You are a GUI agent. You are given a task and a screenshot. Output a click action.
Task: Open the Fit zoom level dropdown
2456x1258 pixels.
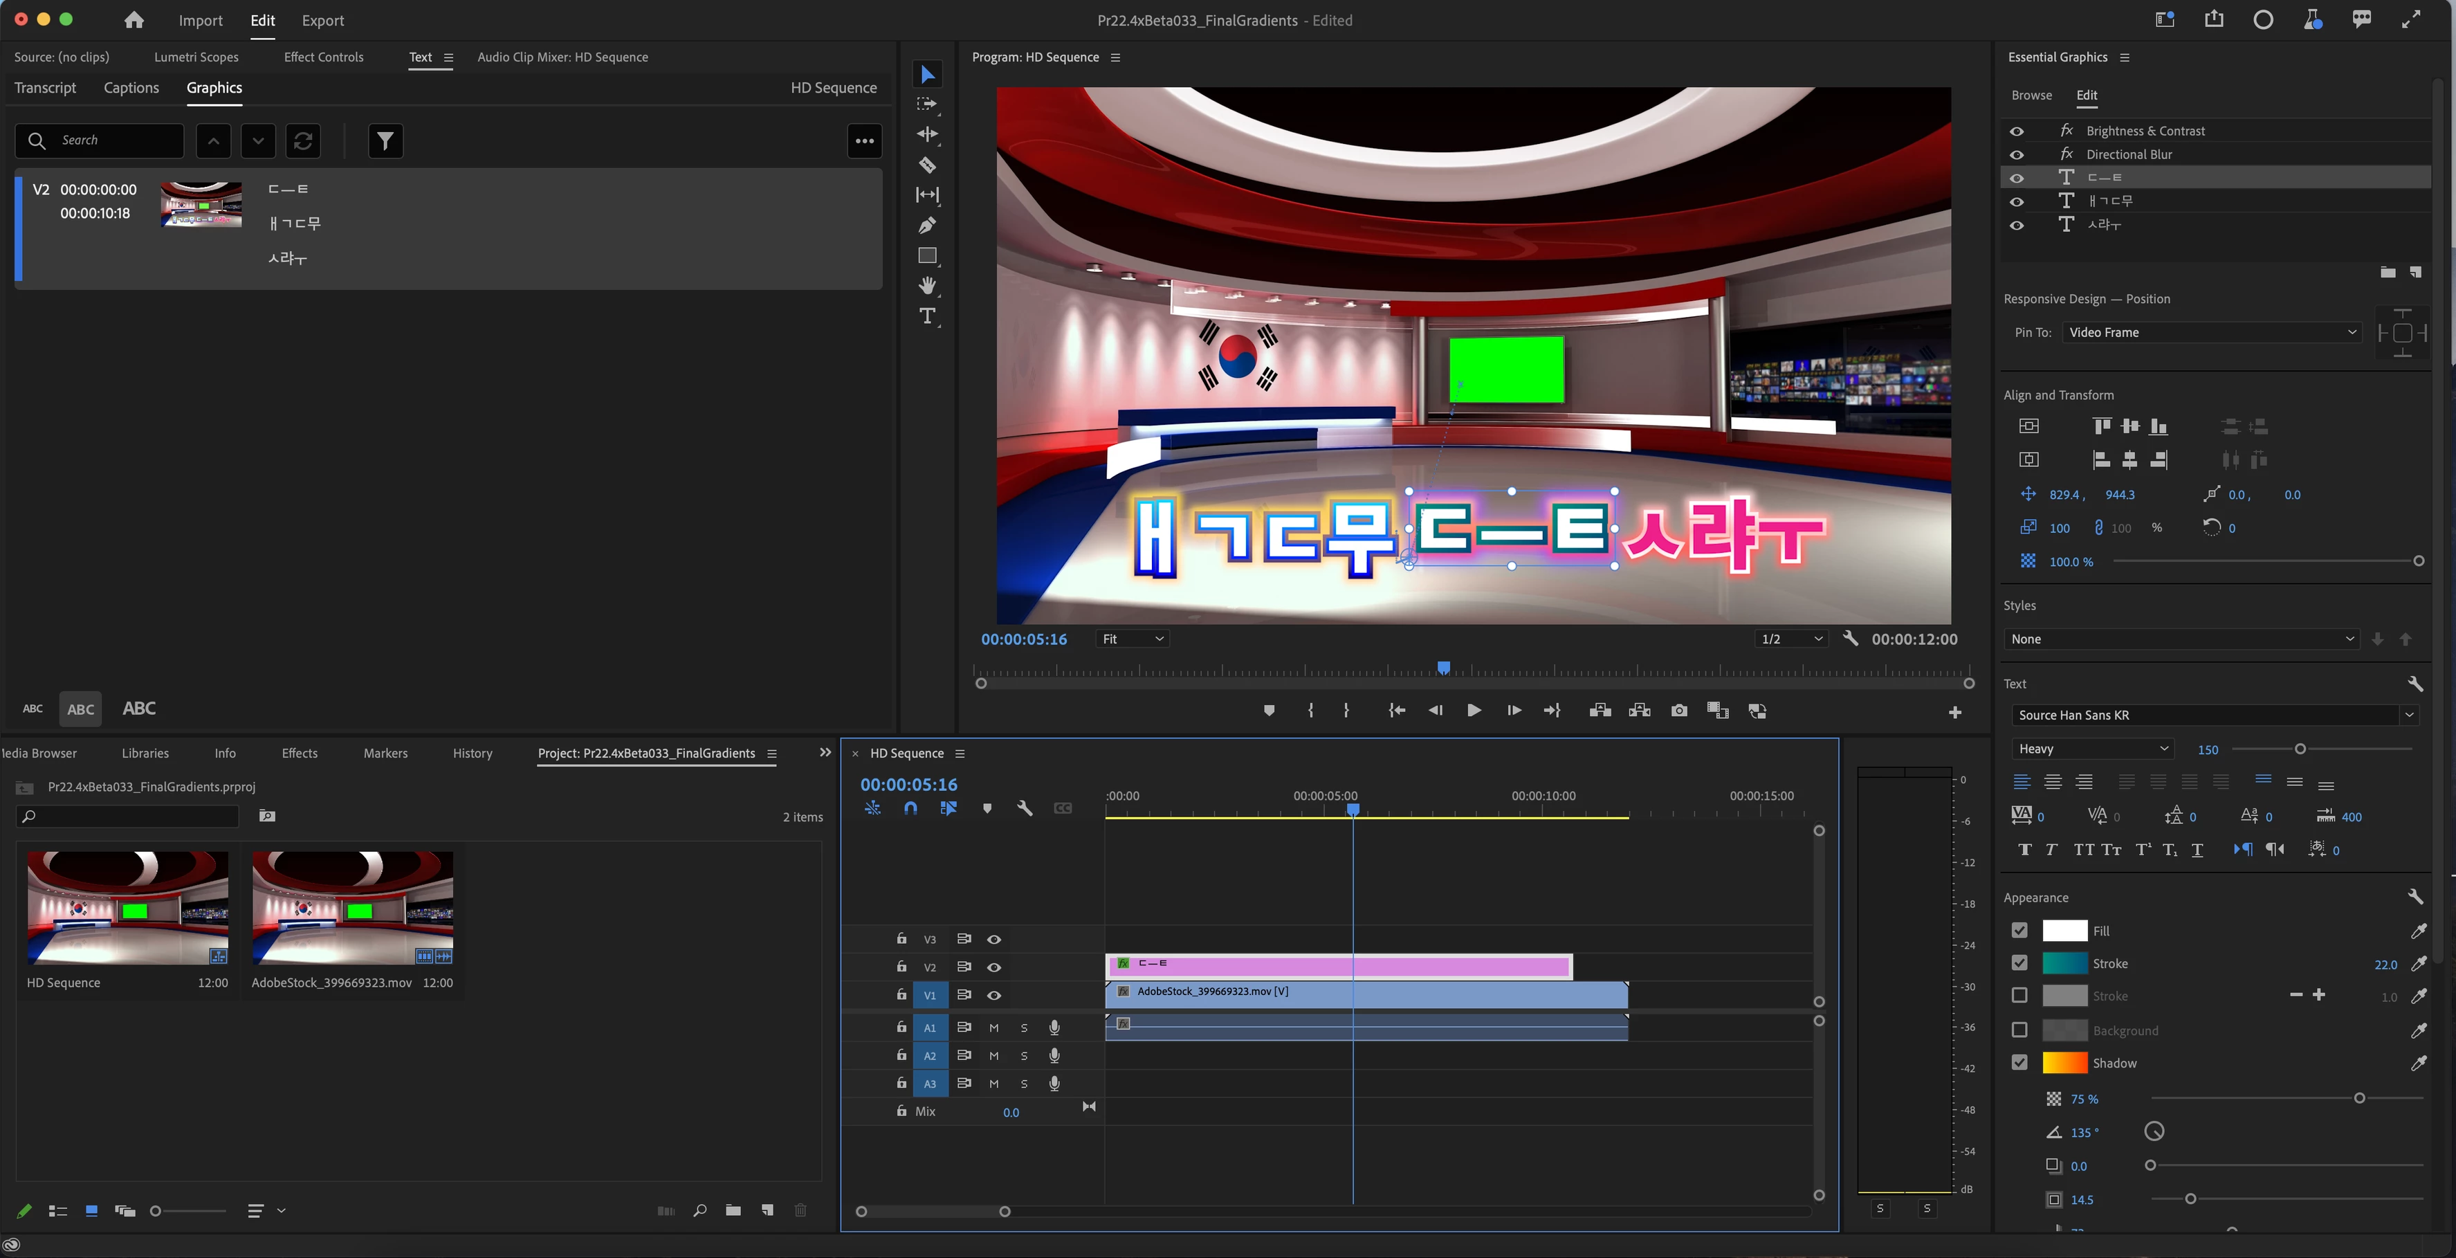[1133, 639]
